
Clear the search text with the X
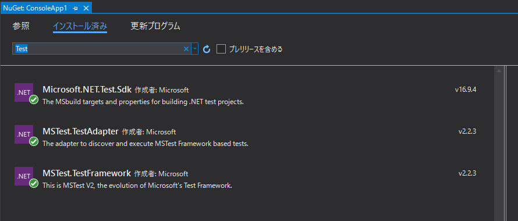coord(186,49)
